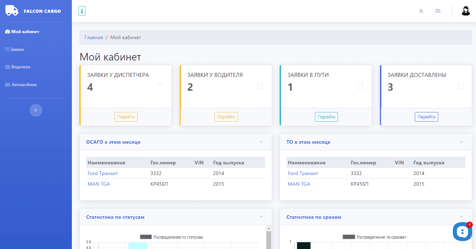The height and width of the screenshot is (249, 476).
Task: Toggle Распределение по статусам legend swatch
Action: click(146, 237)
